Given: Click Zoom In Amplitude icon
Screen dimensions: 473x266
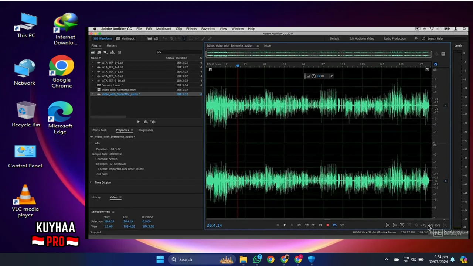Looking at the screenshot, I should pyautogui.click(x=388, y=225).
